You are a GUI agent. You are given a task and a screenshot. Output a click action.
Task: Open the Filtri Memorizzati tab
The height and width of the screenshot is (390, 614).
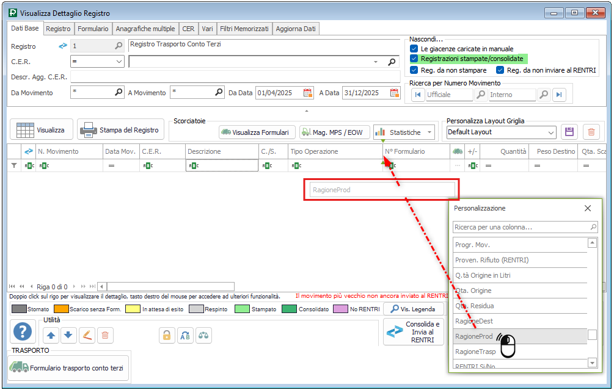click(x=244, y=29)
